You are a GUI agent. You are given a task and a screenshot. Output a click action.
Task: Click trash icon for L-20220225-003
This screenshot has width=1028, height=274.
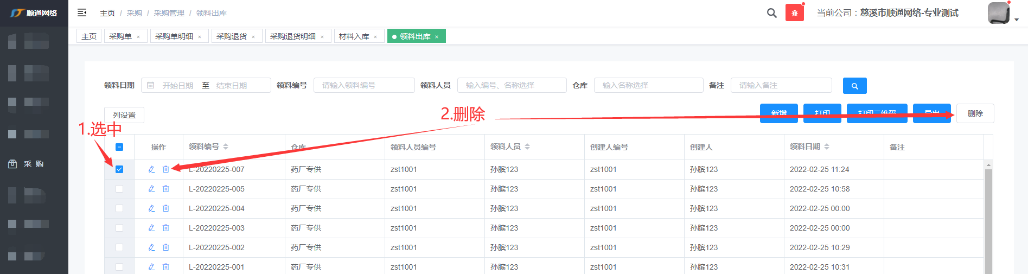point(166,228)
